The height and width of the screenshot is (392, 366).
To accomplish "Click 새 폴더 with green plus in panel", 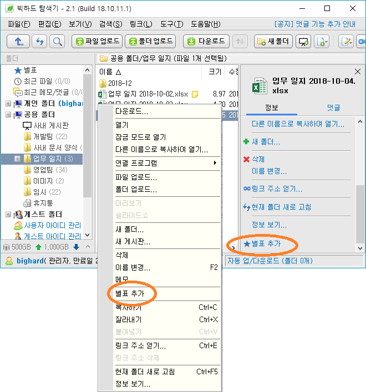I will [262, 142].
